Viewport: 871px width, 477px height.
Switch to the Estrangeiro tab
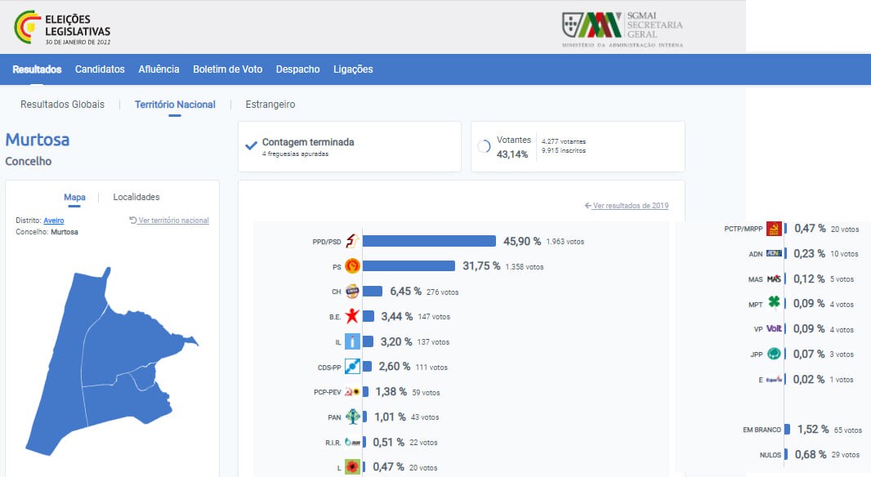click(x=270, y=105)
